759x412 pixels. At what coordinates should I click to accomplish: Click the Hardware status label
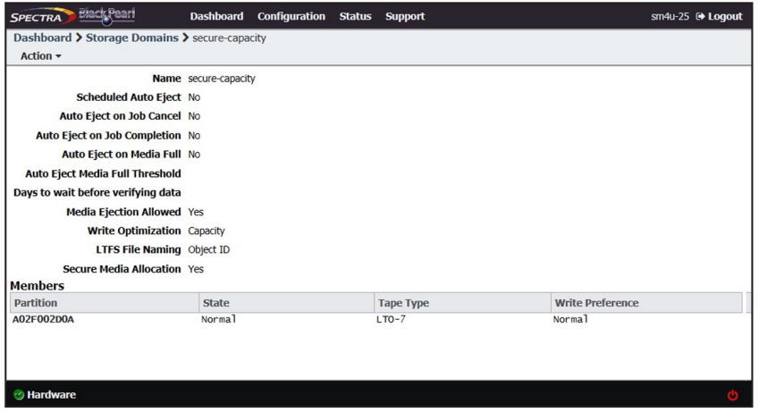click(x=51, y=394)
